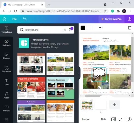The width and height of the screenshot is (134, 123).
Task: Select the Text tool in sidebar
Action: click(x=6, y=82)
